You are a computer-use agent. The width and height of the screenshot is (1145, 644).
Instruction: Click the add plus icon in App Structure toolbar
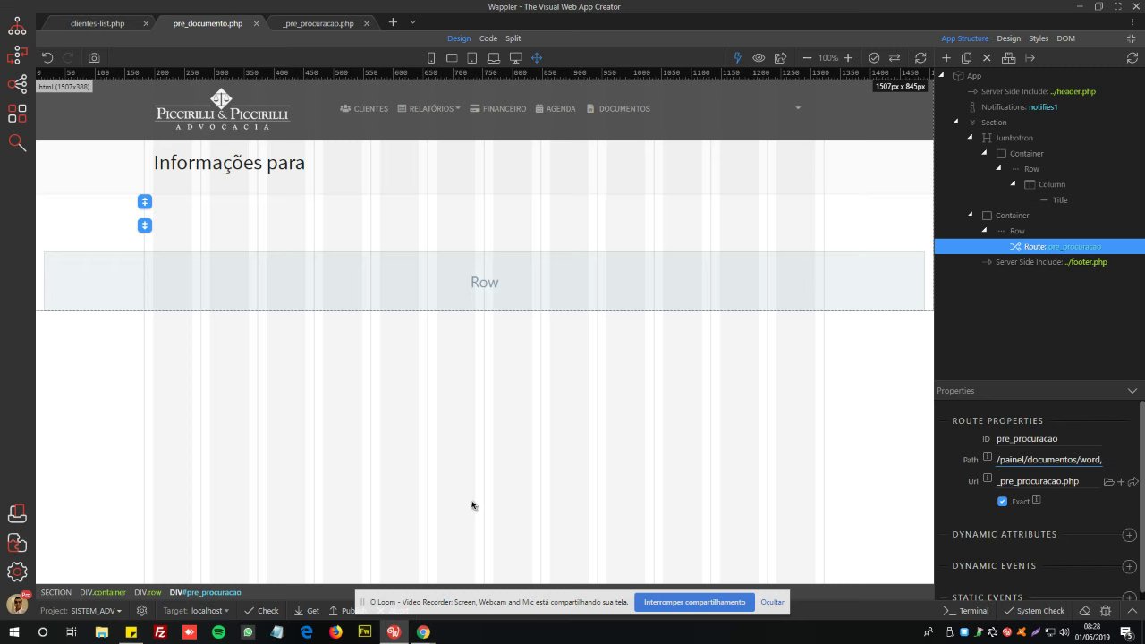tap(946, 58)
